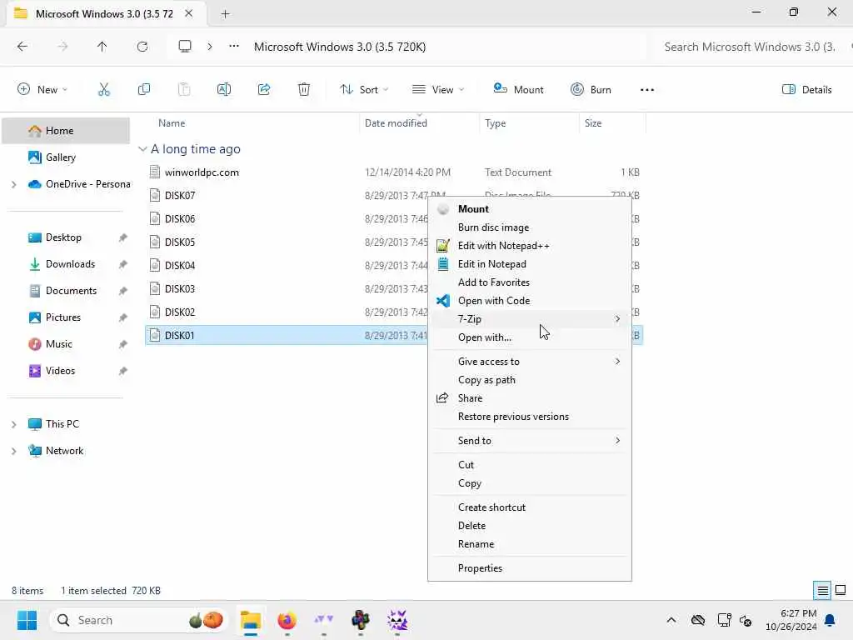Choose Open with... entry
Screen dimensions: 853x640
tap(529, 337)
